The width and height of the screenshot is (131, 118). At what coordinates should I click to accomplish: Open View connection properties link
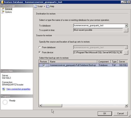(18, 89)
